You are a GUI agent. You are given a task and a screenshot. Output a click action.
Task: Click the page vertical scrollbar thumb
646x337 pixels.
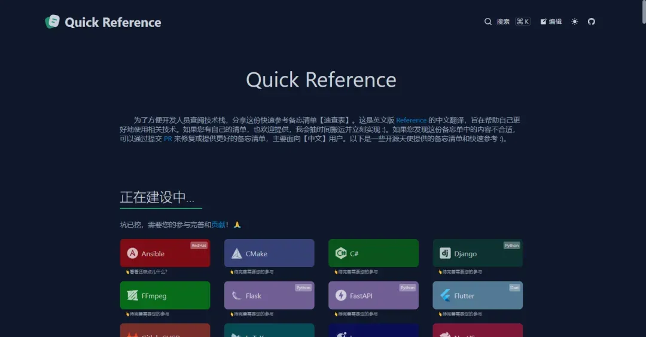(x=644, y=11)
